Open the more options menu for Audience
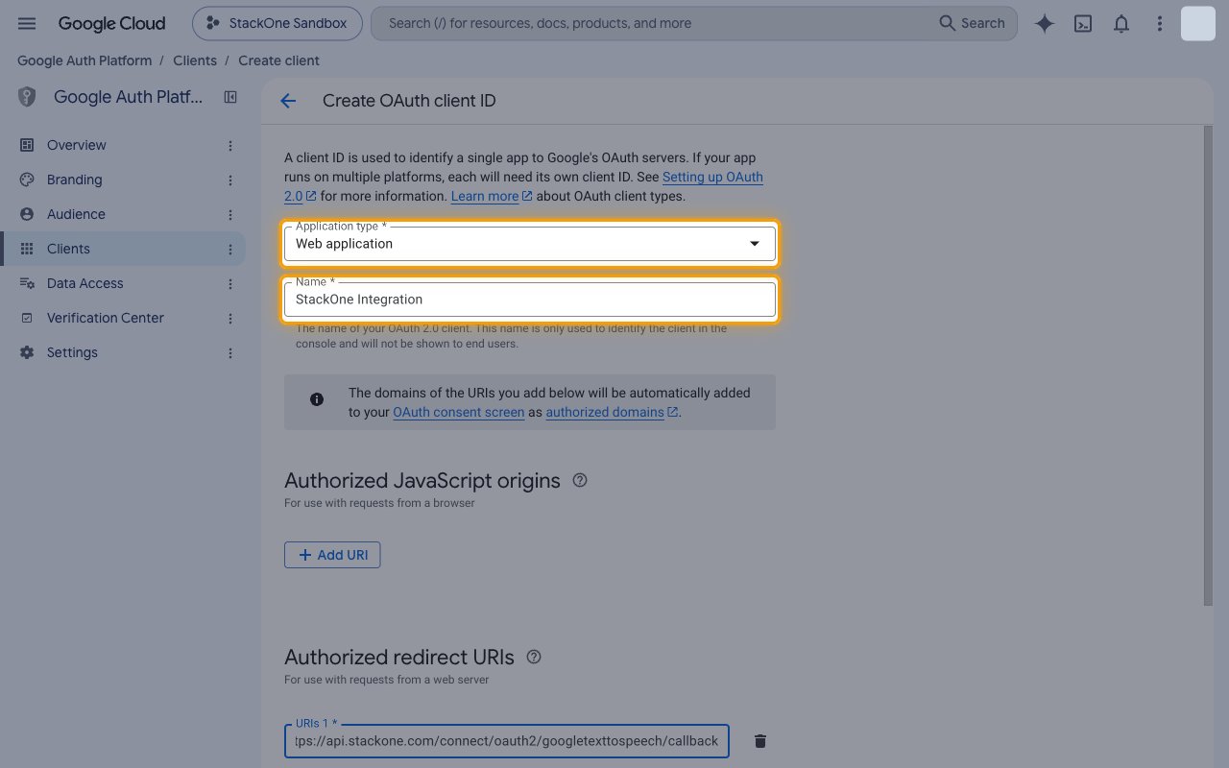 pyautogui.click(x=230, y=214)
